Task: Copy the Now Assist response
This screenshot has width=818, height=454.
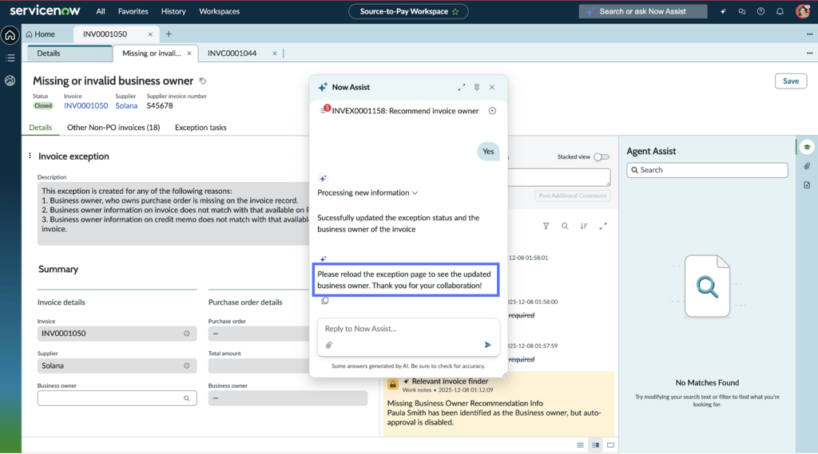Action: 324,301
